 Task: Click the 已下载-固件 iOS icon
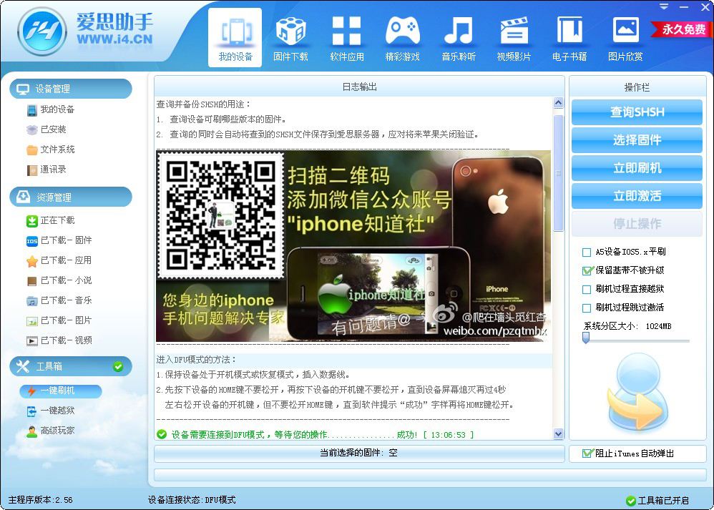(x=32, y=241)
